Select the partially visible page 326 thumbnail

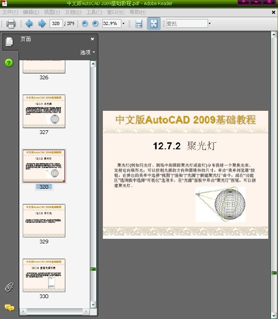click(44, 67)
